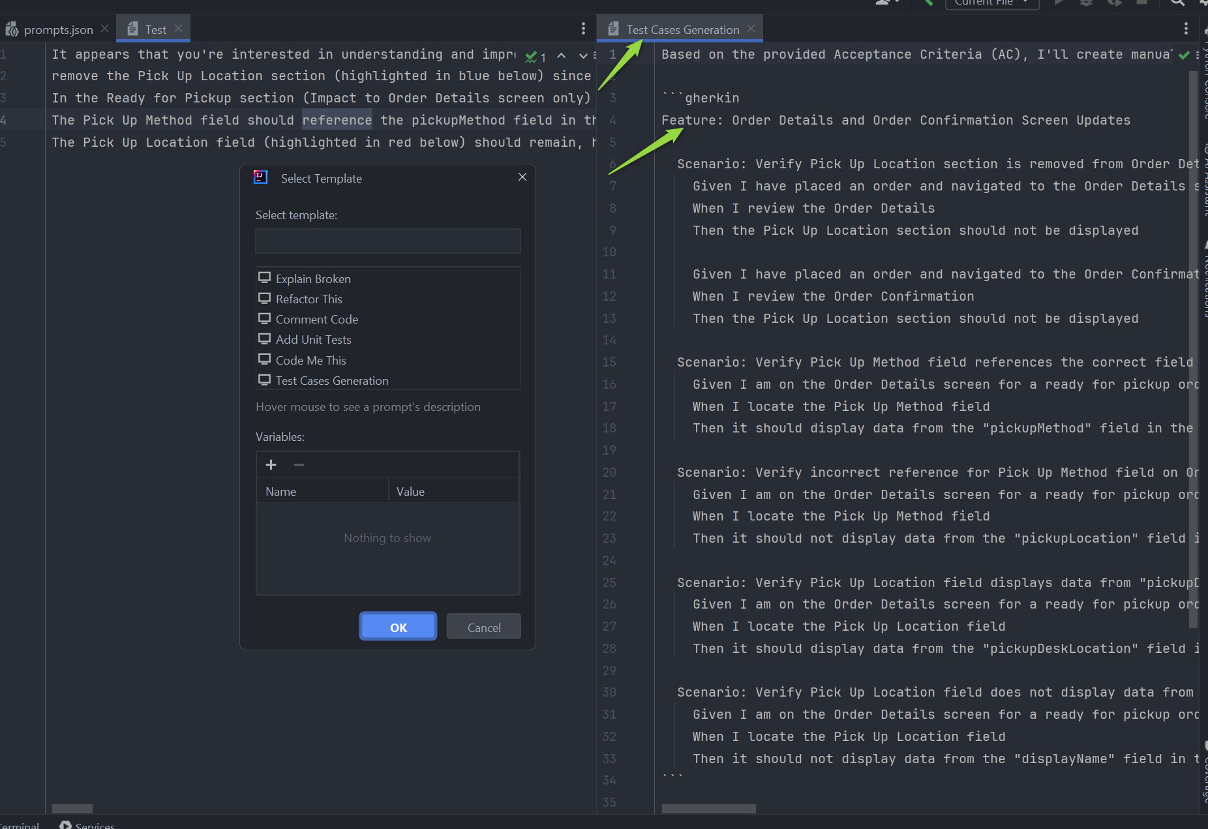Select the Refactor This template
The image size is (1208, 829).
(x=387, y=299)
